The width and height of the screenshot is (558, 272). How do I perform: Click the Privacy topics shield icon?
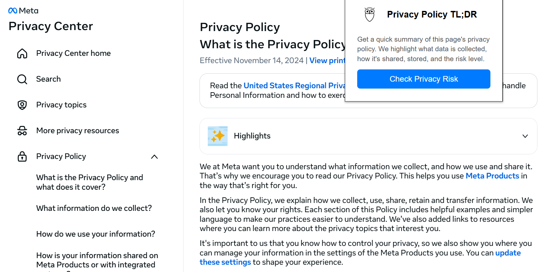(x=22, y=105)
